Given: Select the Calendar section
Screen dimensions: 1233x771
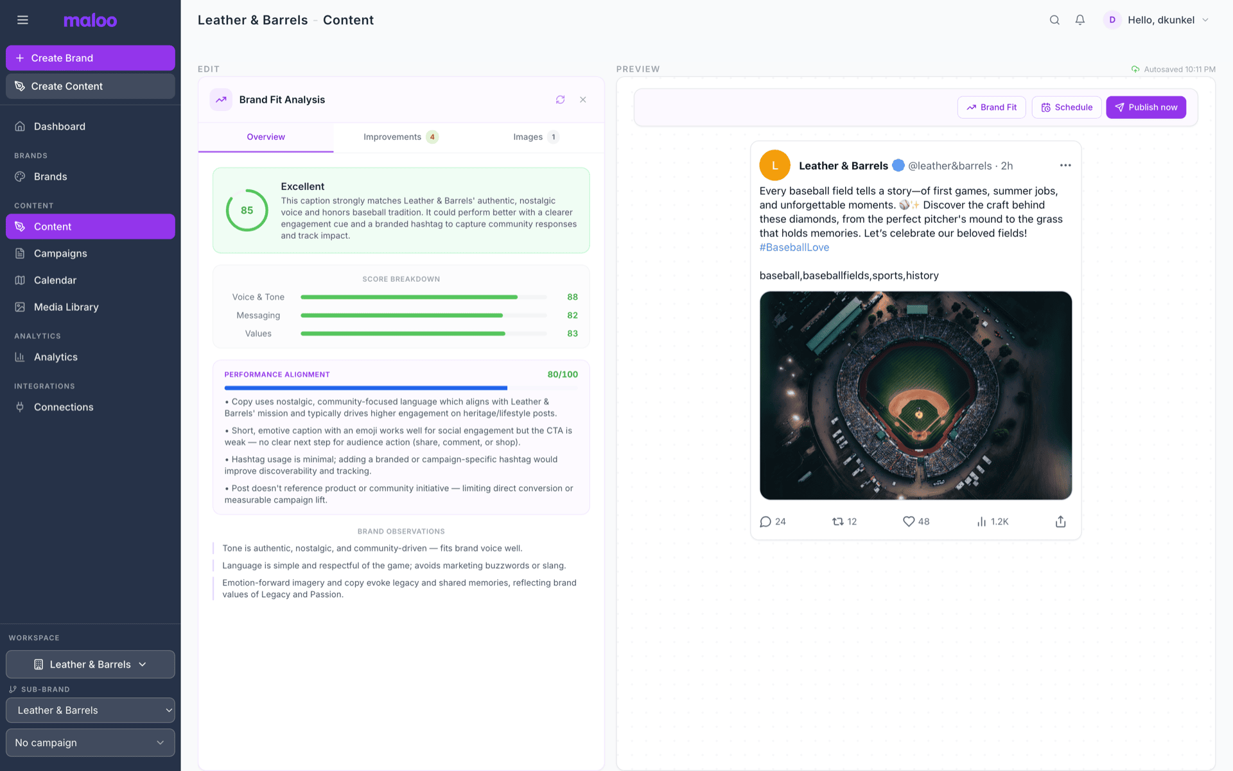Looking at the screenshot, I should [x=57, y=280].
